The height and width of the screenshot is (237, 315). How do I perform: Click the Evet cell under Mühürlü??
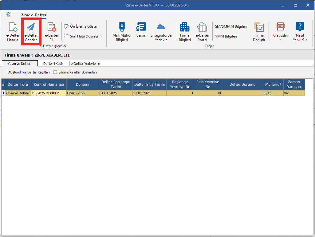273,93
